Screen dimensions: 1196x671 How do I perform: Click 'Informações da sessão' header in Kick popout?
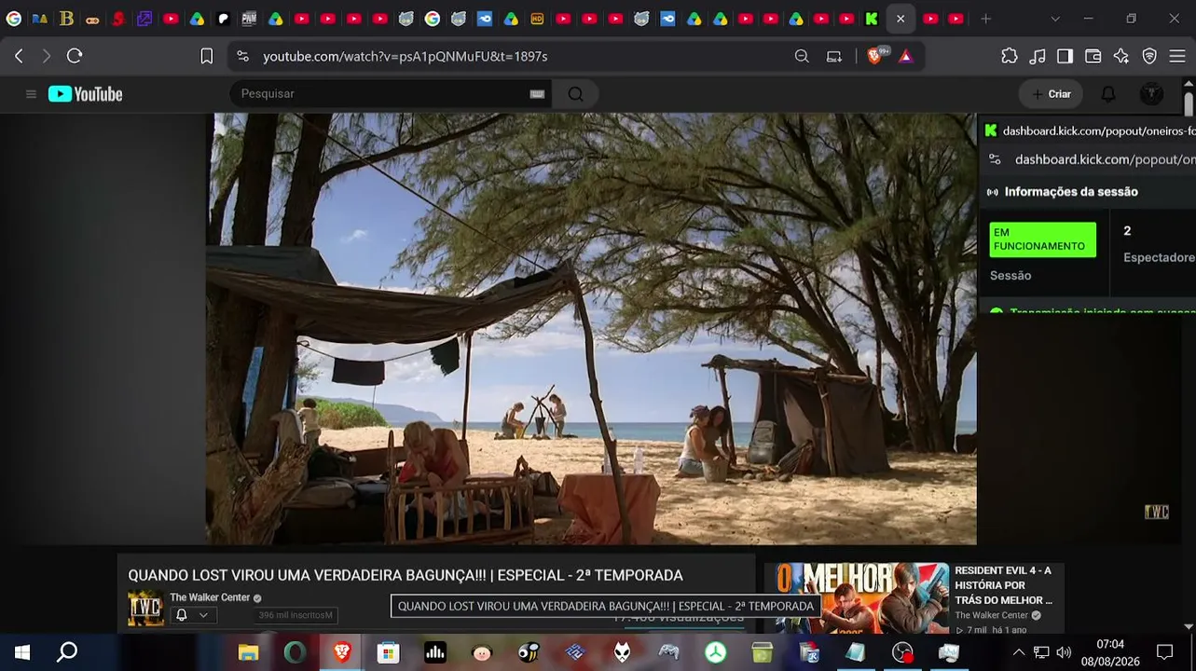point(1071,192)
